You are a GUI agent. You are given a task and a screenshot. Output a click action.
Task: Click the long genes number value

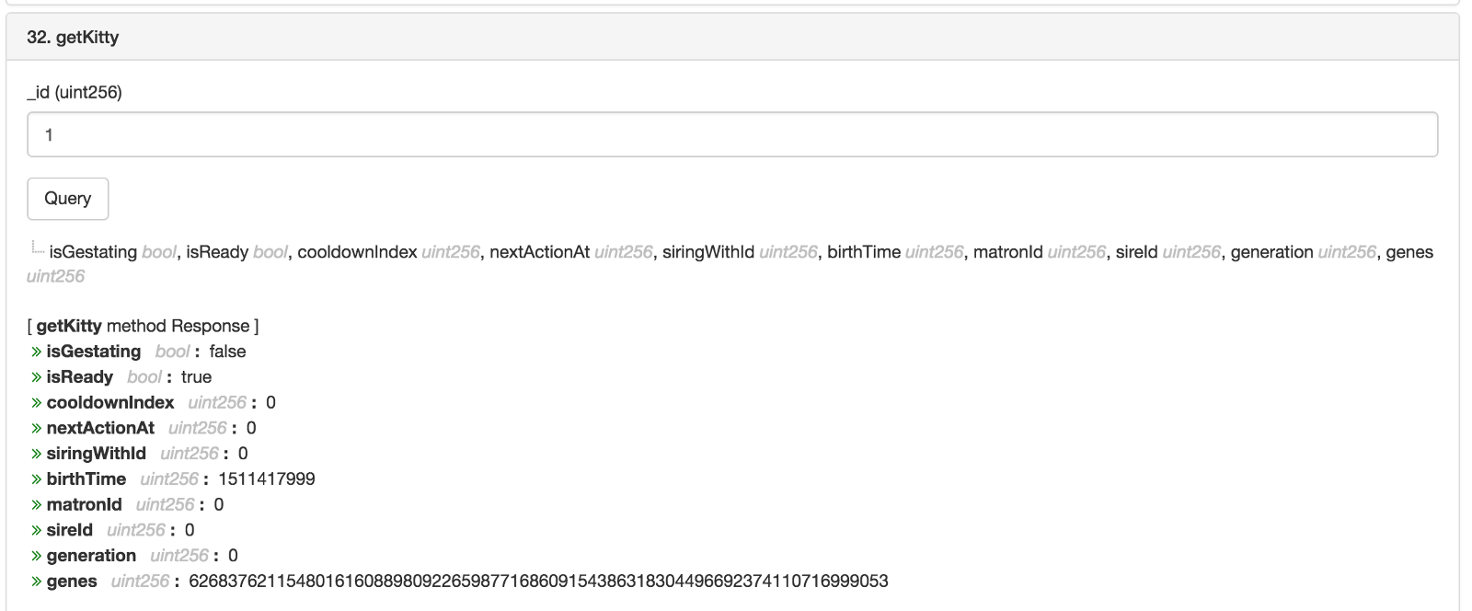[x=538, y=582]
